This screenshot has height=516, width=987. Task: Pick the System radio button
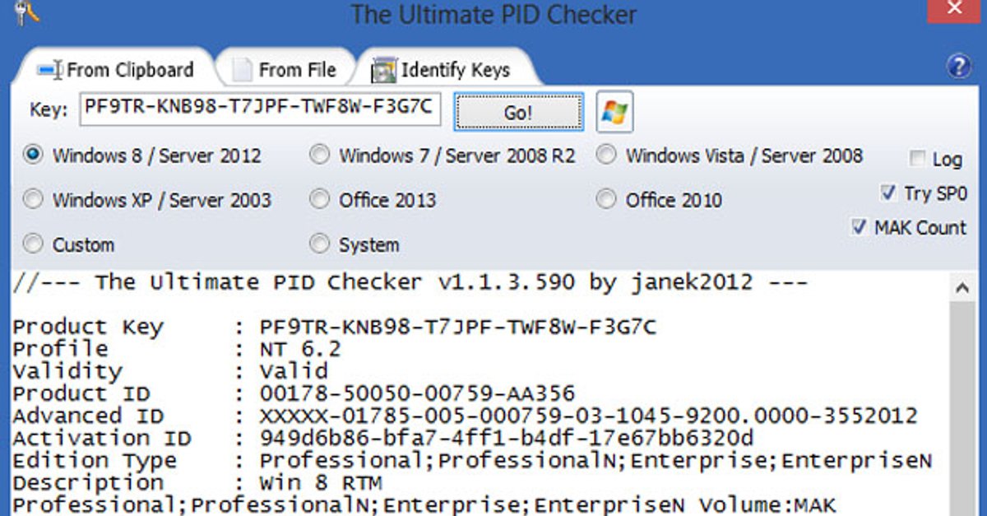(x=319, y=244)
